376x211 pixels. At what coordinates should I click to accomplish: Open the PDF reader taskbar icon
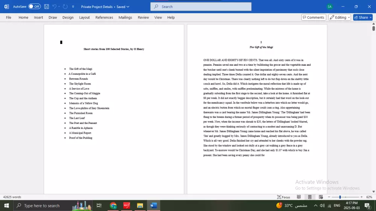(127, 205)
